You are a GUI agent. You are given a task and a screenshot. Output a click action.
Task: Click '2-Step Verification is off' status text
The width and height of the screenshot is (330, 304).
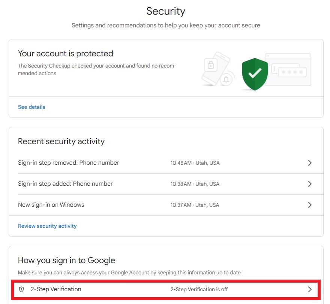click(199, 289)
